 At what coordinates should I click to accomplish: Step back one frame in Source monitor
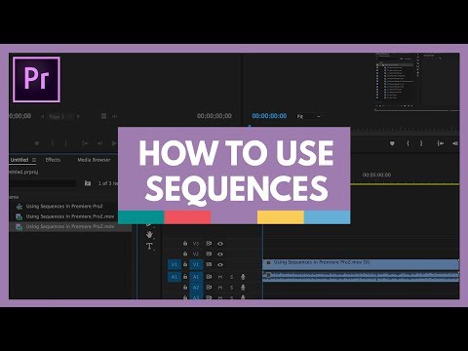click(99, 143)
